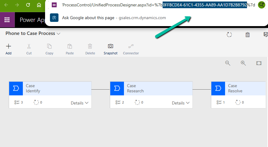This screenshot has width=268, height=147.
Task: Zoom out the designer canvas
Action: pyautogui.click(x=228, y=63)
